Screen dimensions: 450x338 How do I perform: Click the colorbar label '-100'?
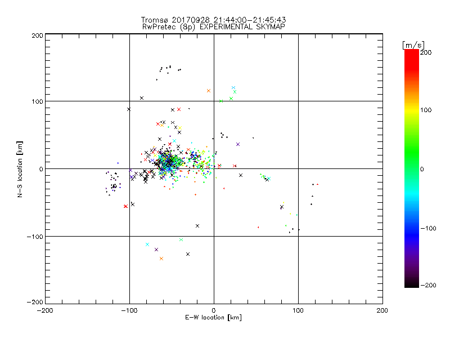[428, 228]
